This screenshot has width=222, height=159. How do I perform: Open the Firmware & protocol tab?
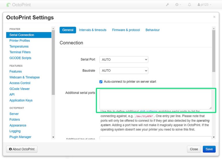point(126,30)
